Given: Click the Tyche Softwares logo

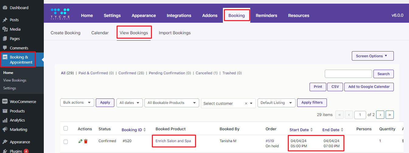Looking at the screenshot, I should [x=60, y=14].
